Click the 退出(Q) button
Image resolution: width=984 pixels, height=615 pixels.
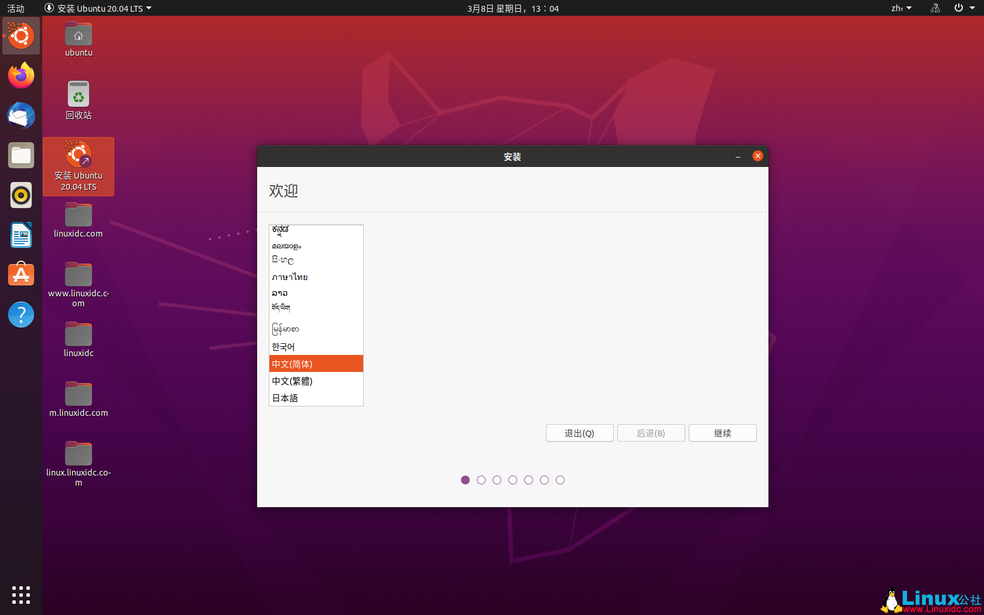click(x=579, y=433)
